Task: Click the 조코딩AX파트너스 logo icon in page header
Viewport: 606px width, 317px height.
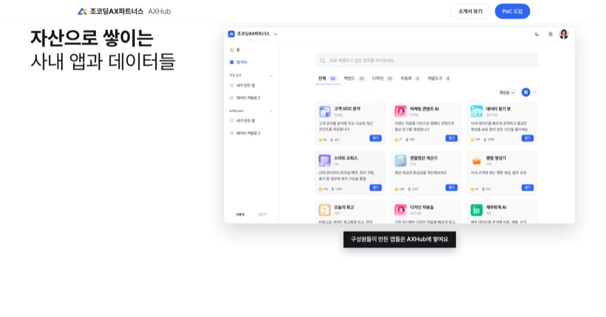Action: pos(82,11)
